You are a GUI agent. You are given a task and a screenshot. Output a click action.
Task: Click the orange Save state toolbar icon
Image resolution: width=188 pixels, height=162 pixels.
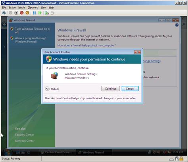[x=27, y=13]
